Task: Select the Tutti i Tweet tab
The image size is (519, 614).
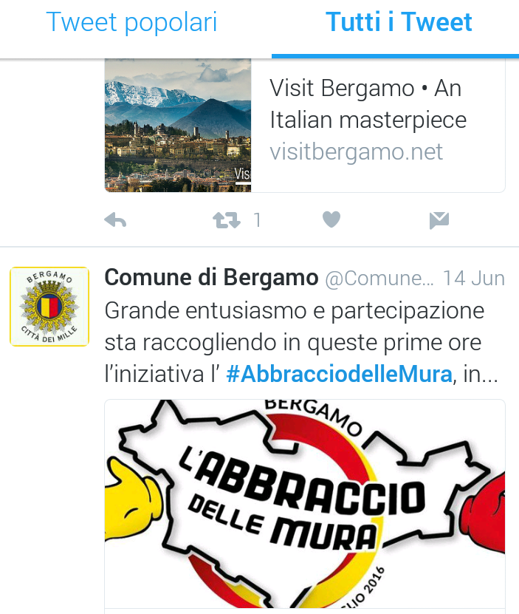Action: pyautogui.click(x=399, y=22)
